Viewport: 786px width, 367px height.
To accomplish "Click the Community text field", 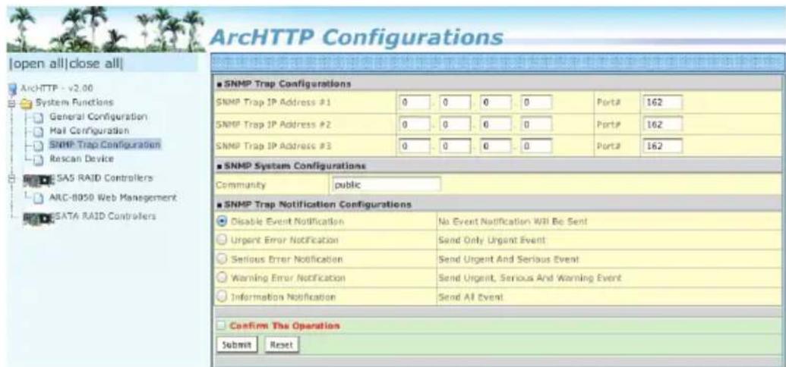I will coord(387,184).
